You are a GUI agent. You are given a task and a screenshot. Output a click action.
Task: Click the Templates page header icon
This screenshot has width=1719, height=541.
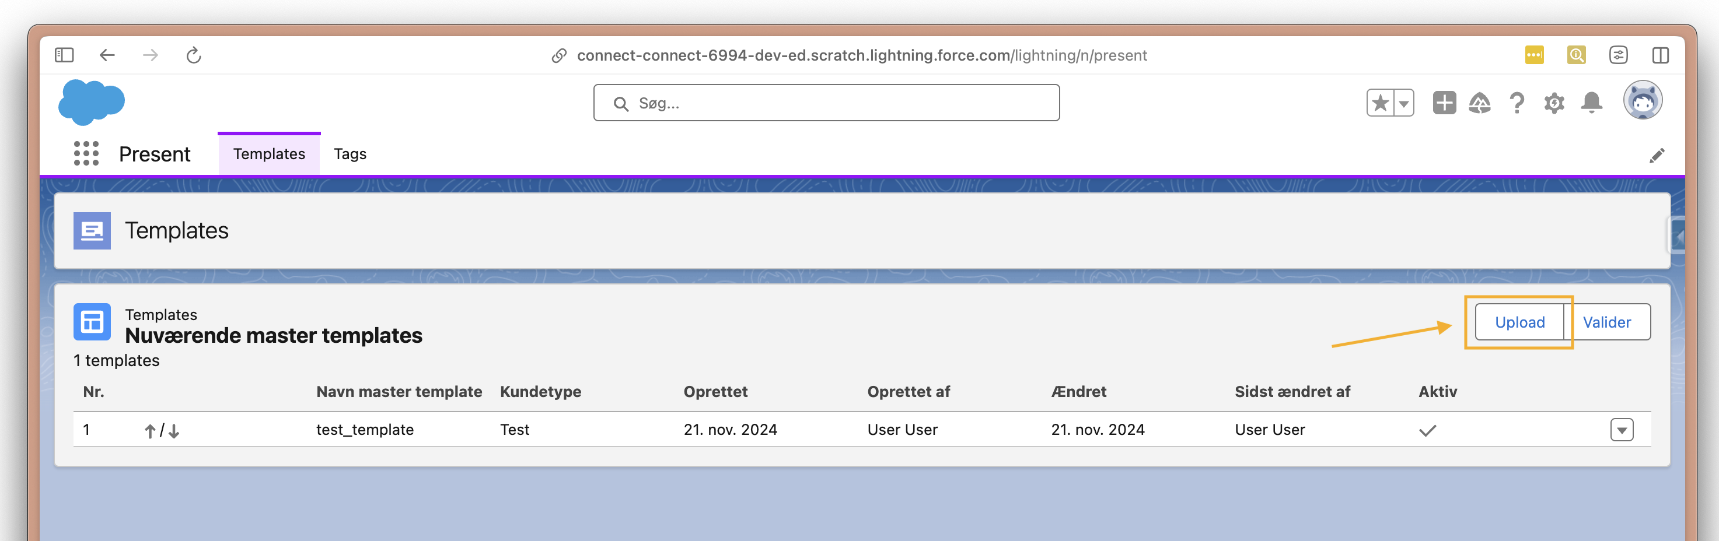92,231
